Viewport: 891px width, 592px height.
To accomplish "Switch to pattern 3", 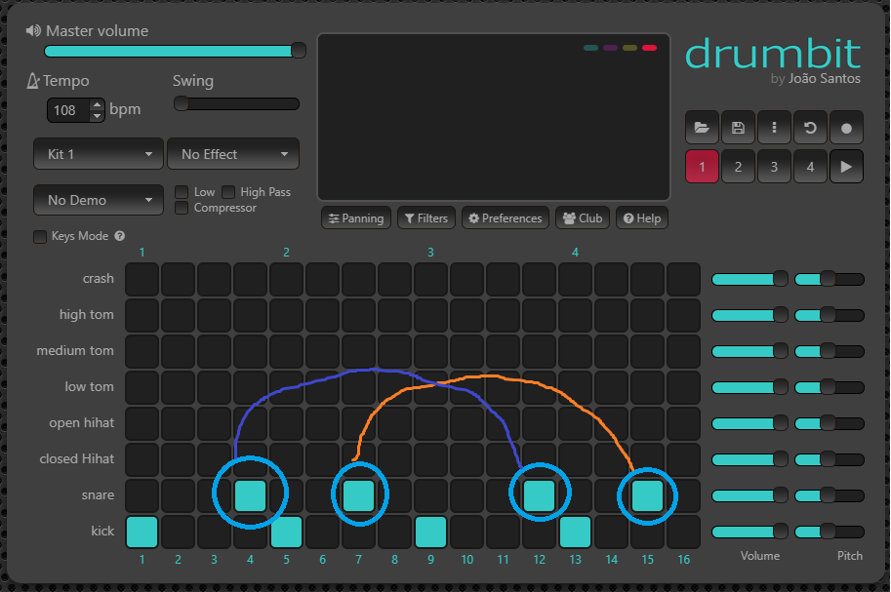I will 774,167.
